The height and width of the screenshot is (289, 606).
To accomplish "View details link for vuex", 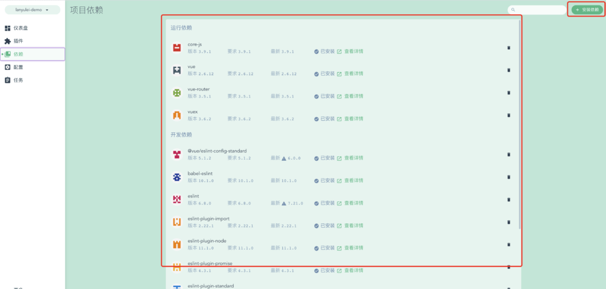I will coord(350,119).
